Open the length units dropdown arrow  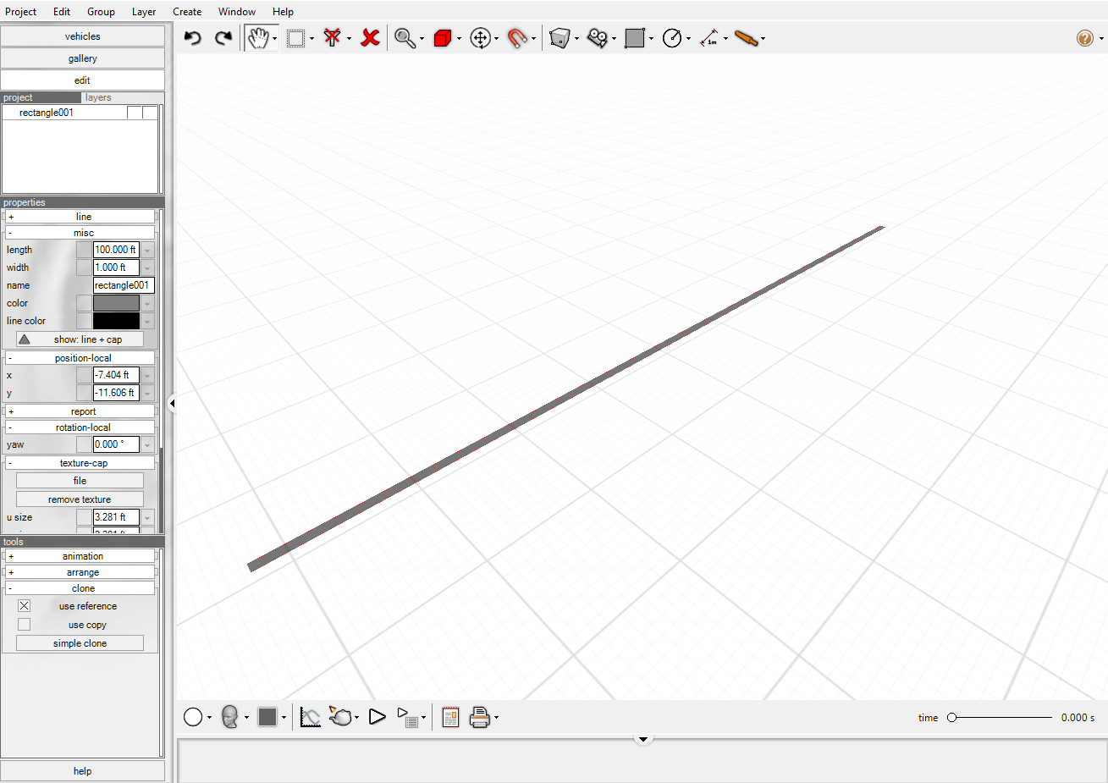coord(147,250)
